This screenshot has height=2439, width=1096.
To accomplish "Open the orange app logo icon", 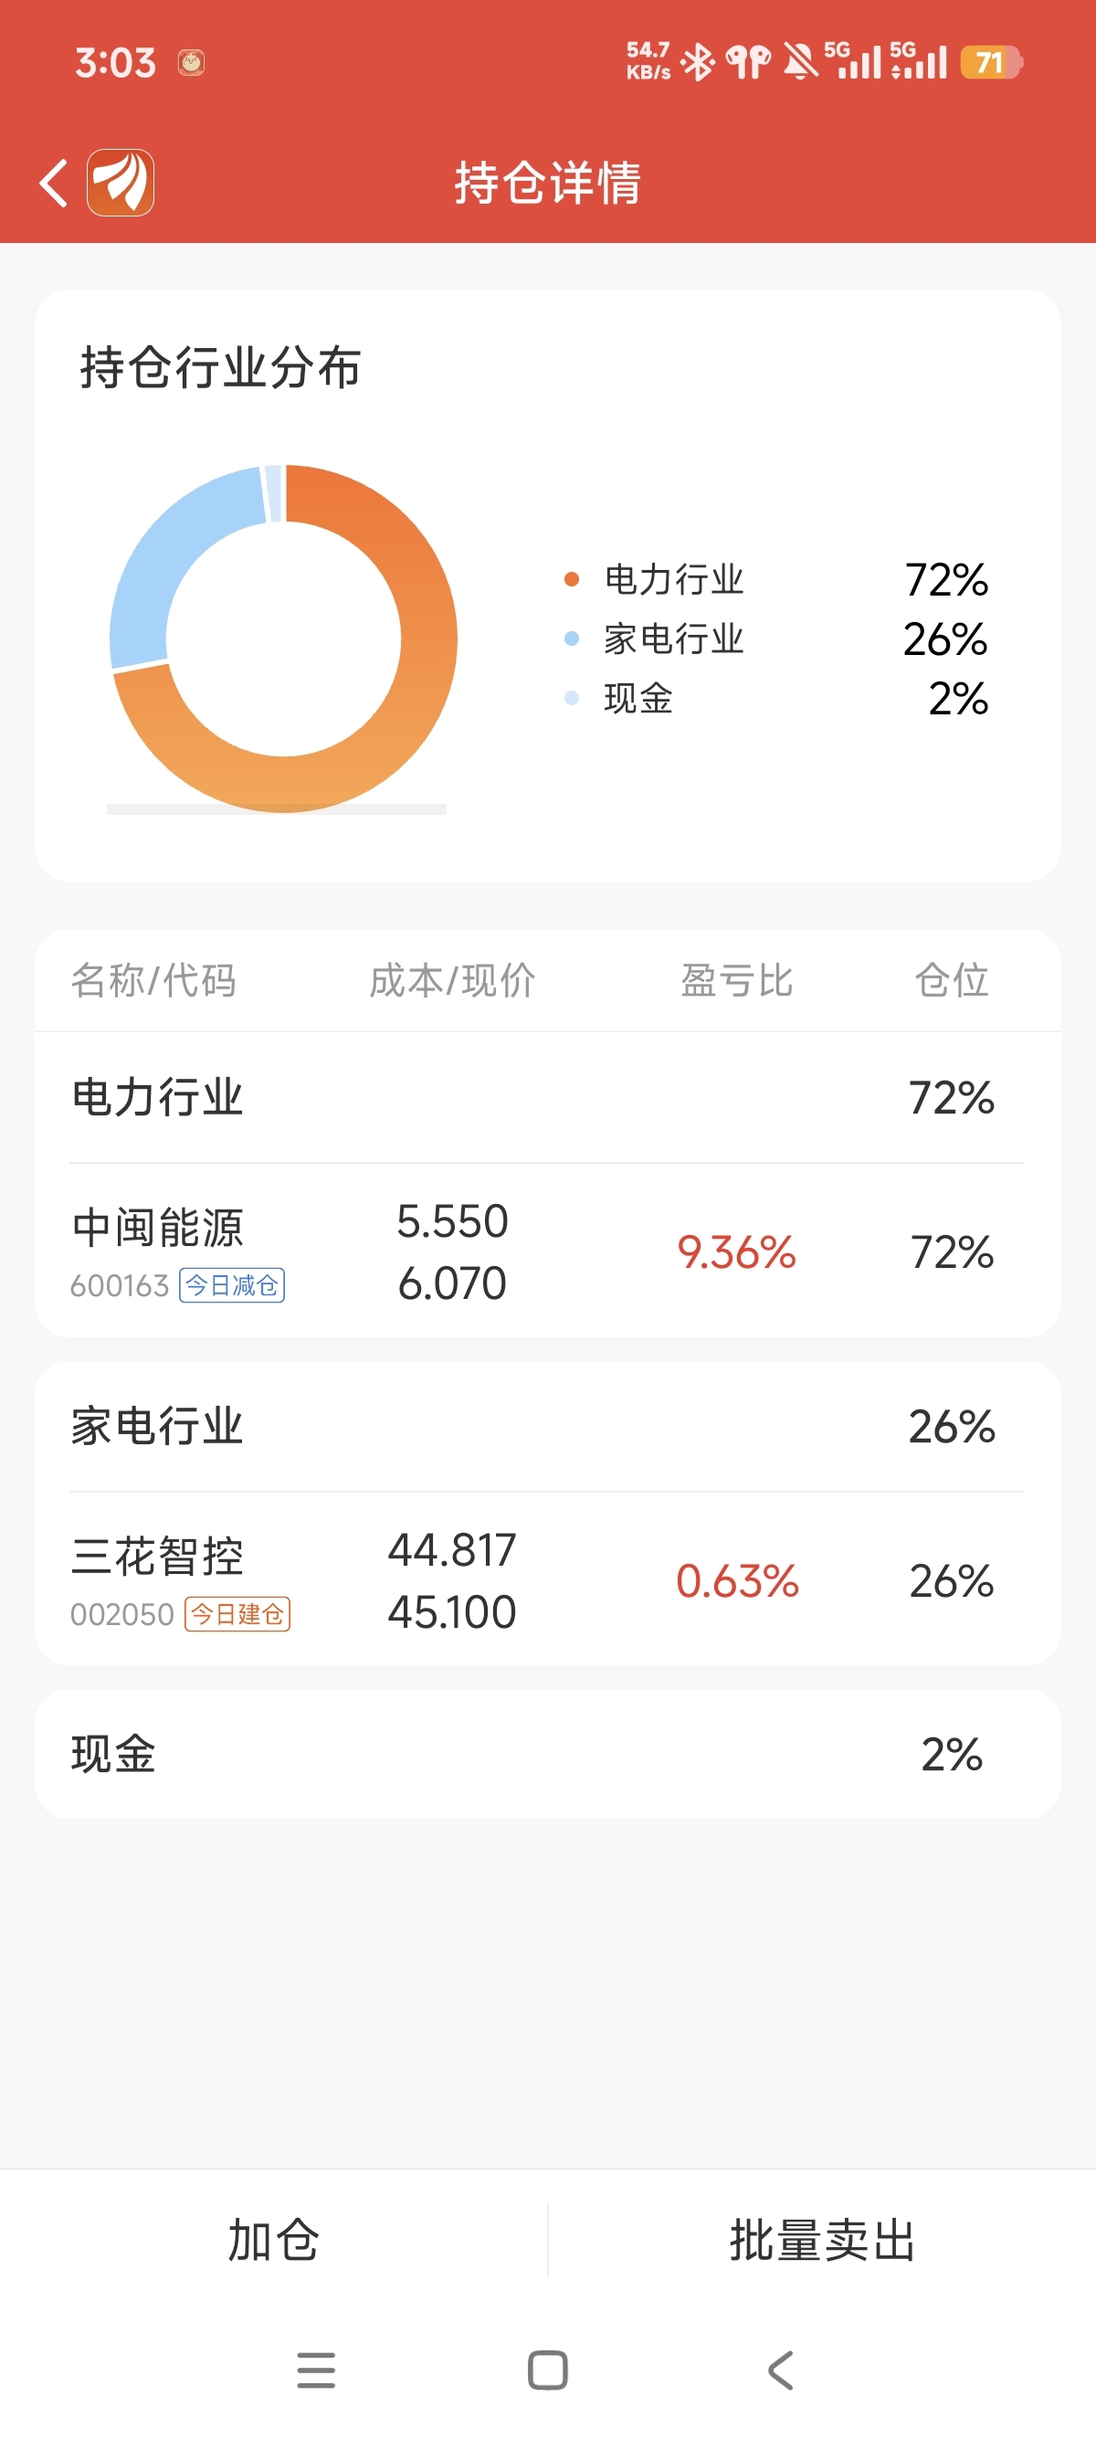I will coord(121,183).
